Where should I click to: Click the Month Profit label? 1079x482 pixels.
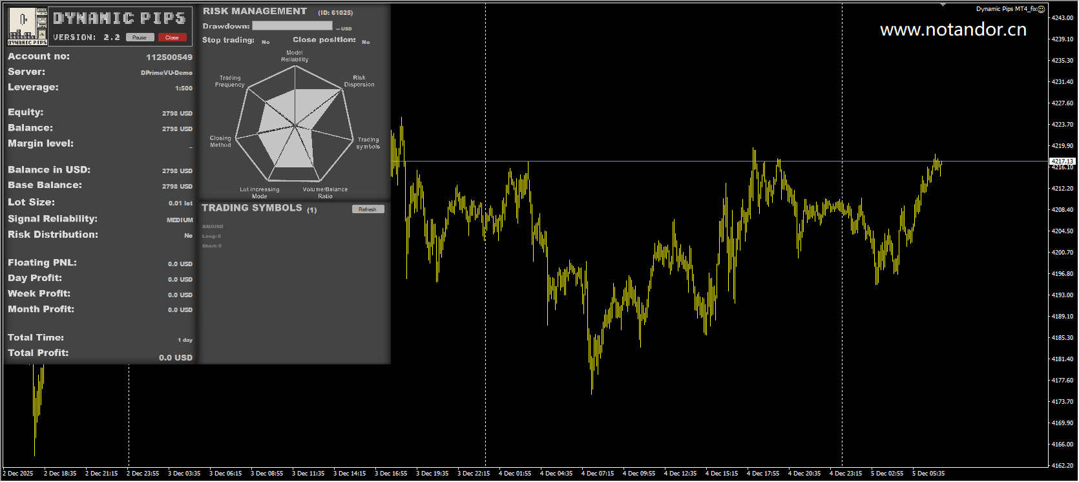[41, 309]
